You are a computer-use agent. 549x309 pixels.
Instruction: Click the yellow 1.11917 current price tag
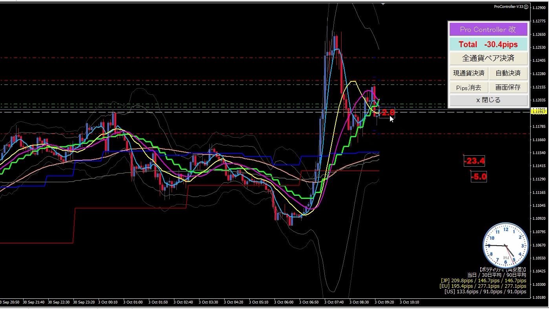[538, 112]
